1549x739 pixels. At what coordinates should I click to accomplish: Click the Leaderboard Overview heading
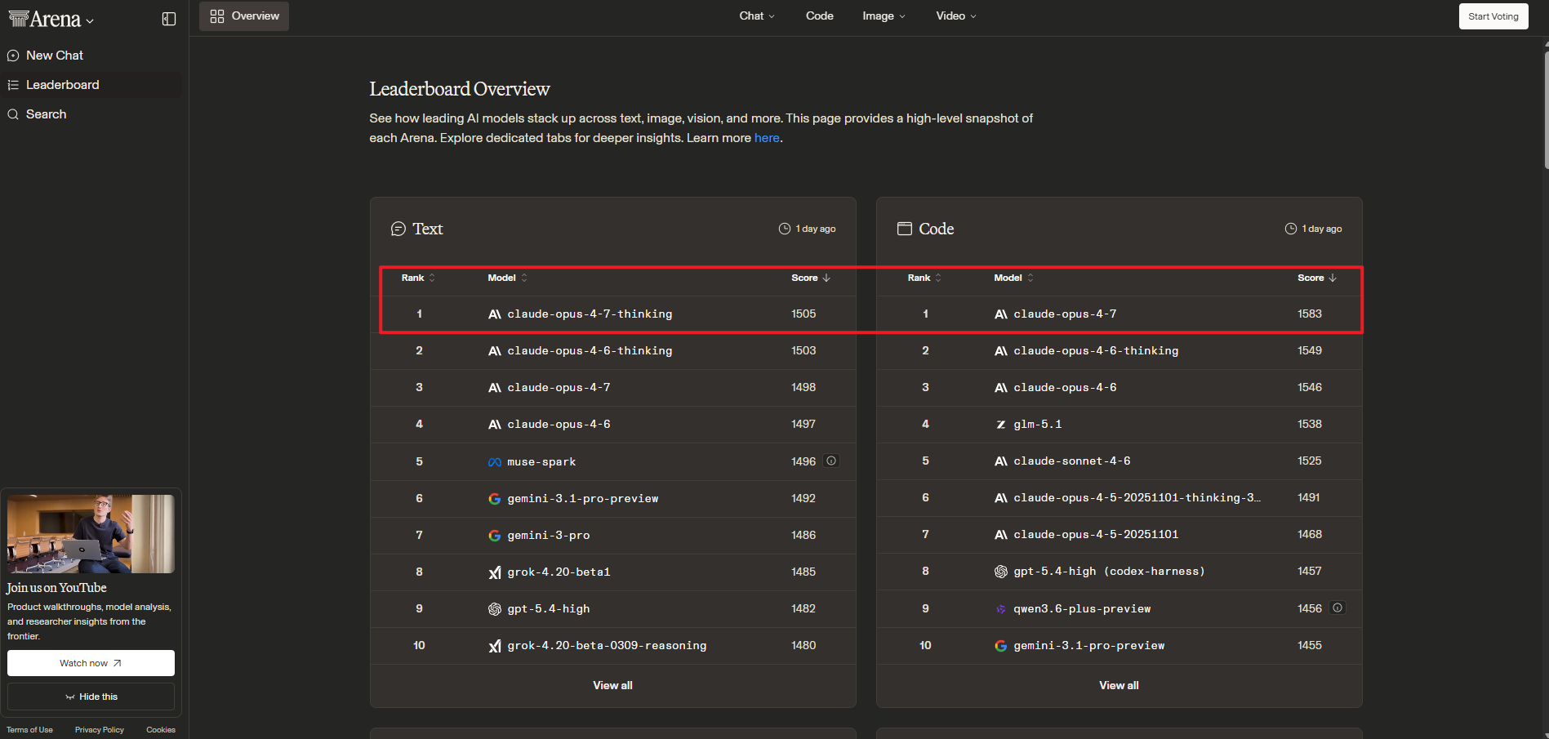(x=460, y=89)
